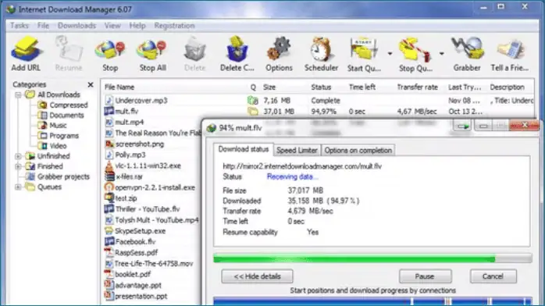
Task: Select the SkypeSetup.exe file
Action: click(x=135, y=231)
